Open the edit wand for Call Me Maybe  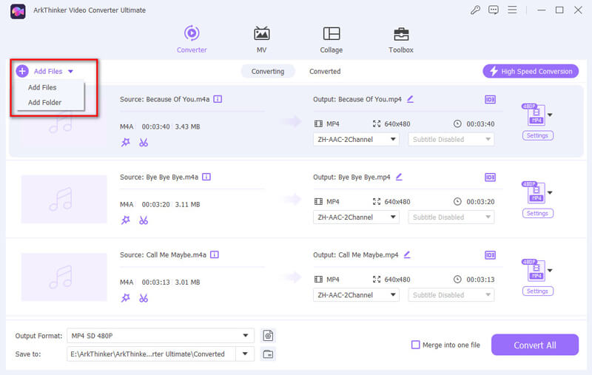coord(125,298)
